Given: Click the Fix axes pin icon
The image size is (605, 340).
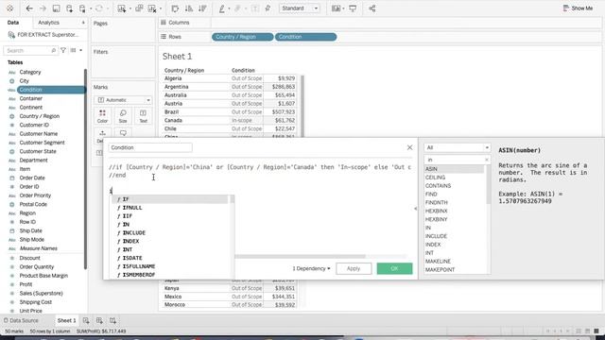Looking at the screenshot, I should [268, 8].
